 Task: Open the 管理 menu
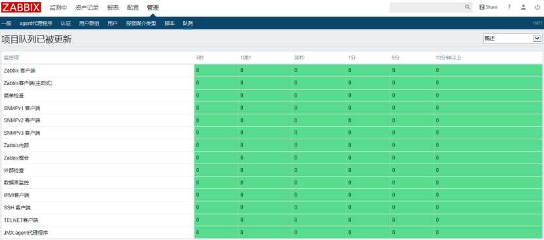153,8
